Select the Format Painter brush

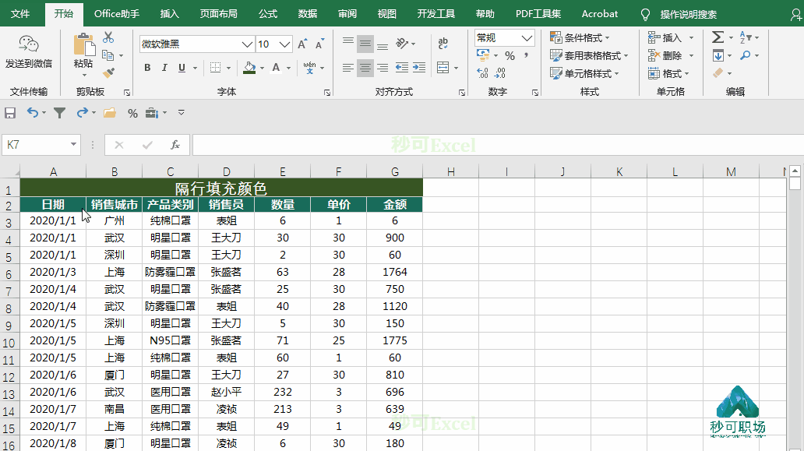108,72
